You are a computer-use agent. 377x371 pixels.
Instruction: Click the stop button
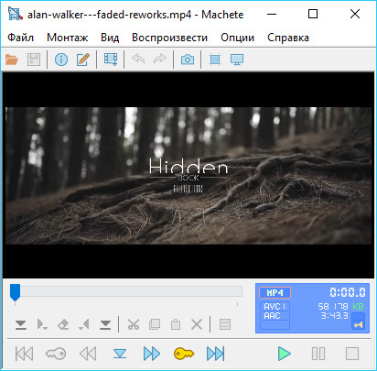(x=352, y=354)
